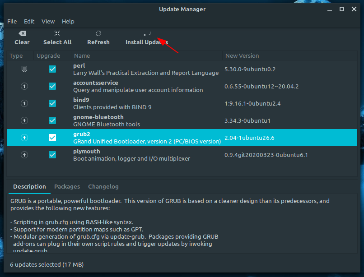Uncheck the grub2 upgrade checkbox
The width and height of the screenshot is (364, 277).
pos(52,138)
